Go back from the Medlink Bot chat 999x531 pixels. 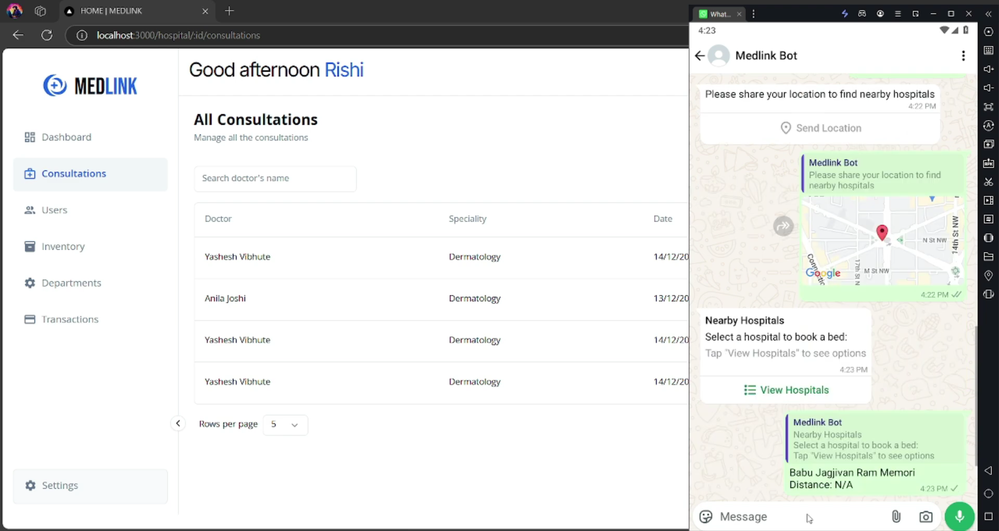700,56
